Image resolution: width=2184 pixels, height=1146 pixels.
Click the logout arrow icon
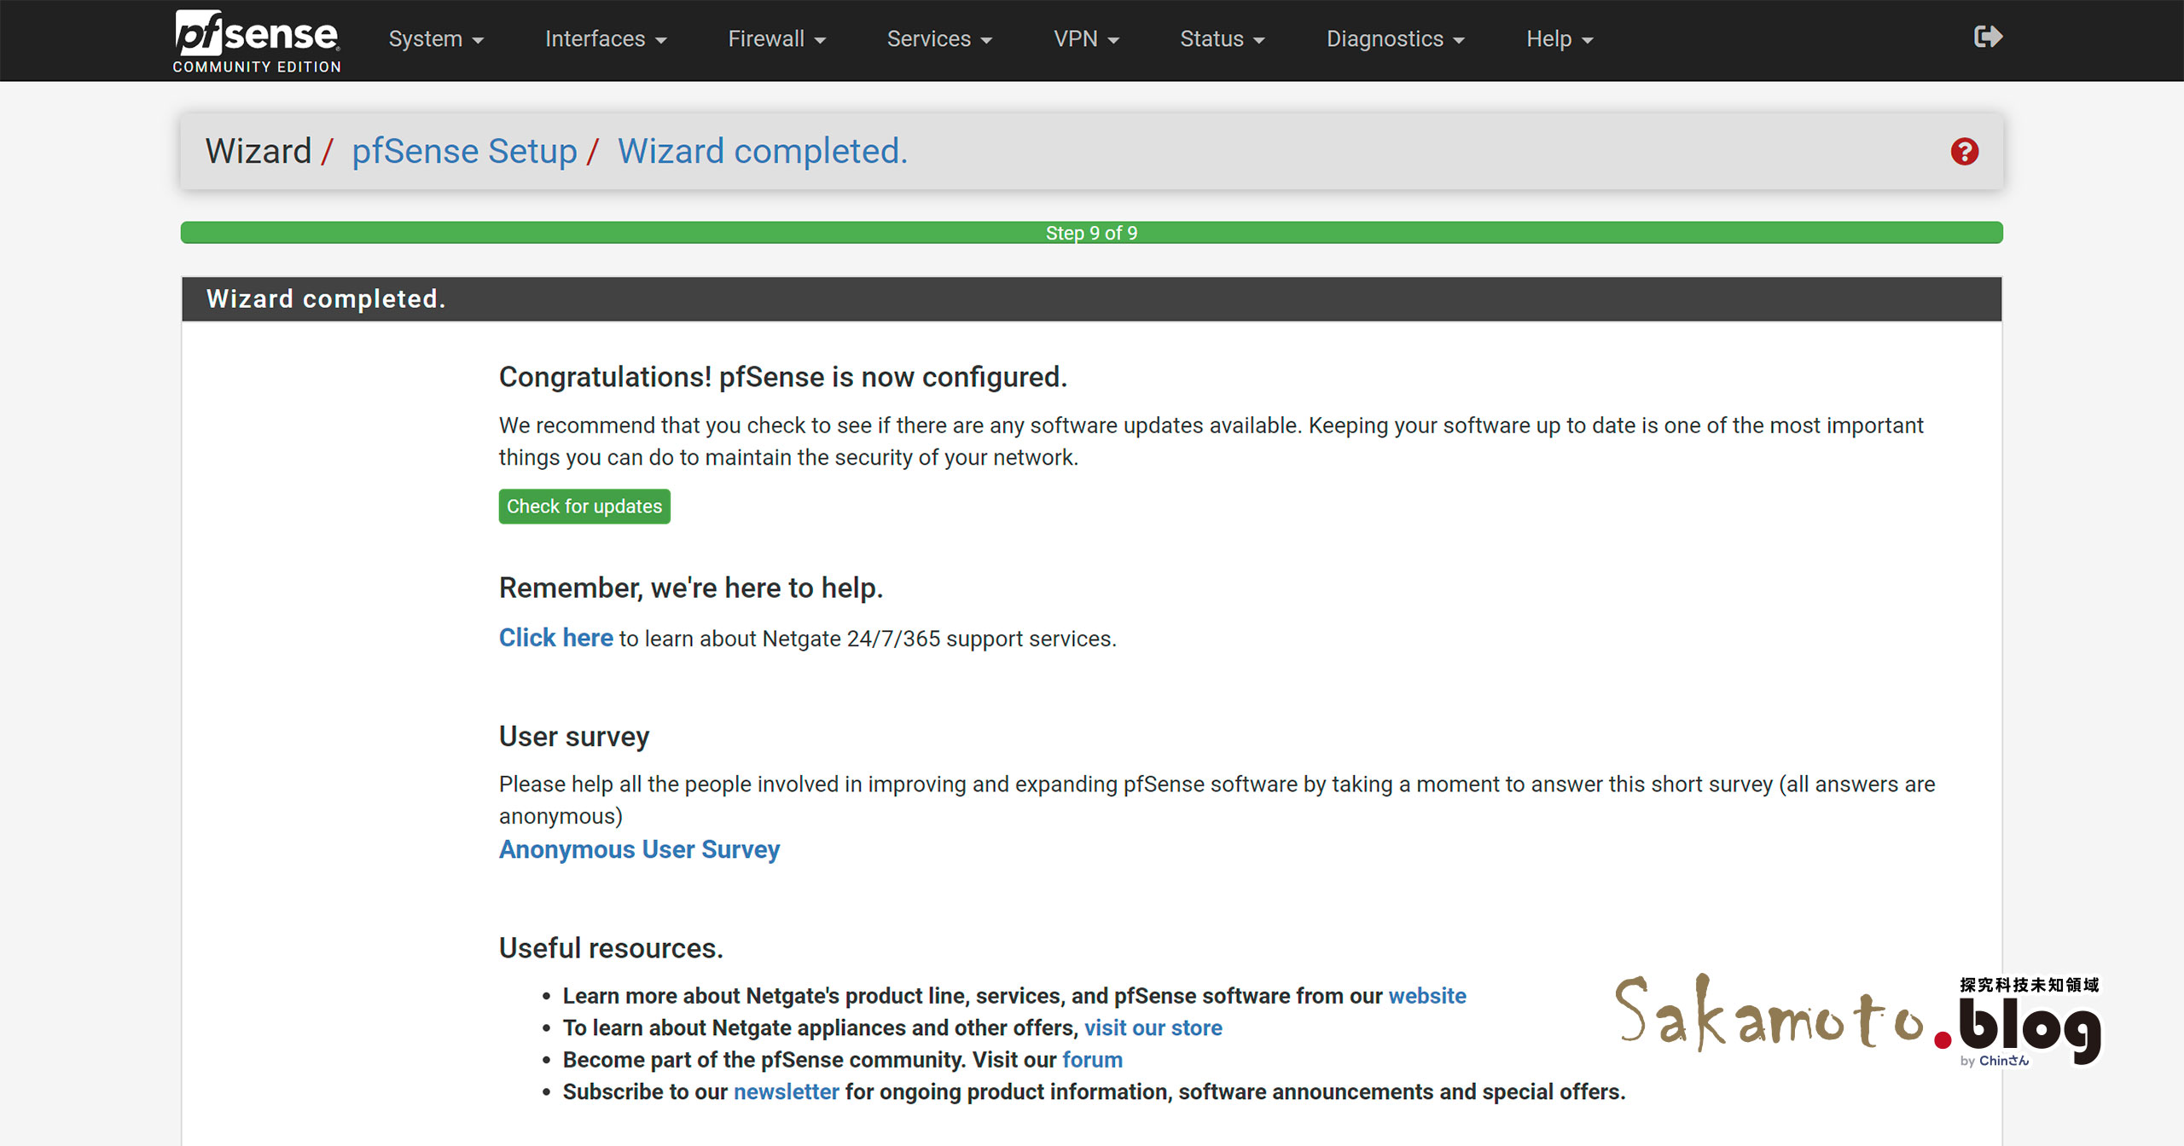pos(1988,37)
